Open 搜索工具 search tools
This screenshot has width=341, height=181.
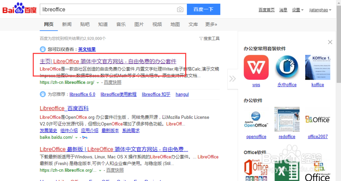209,38
